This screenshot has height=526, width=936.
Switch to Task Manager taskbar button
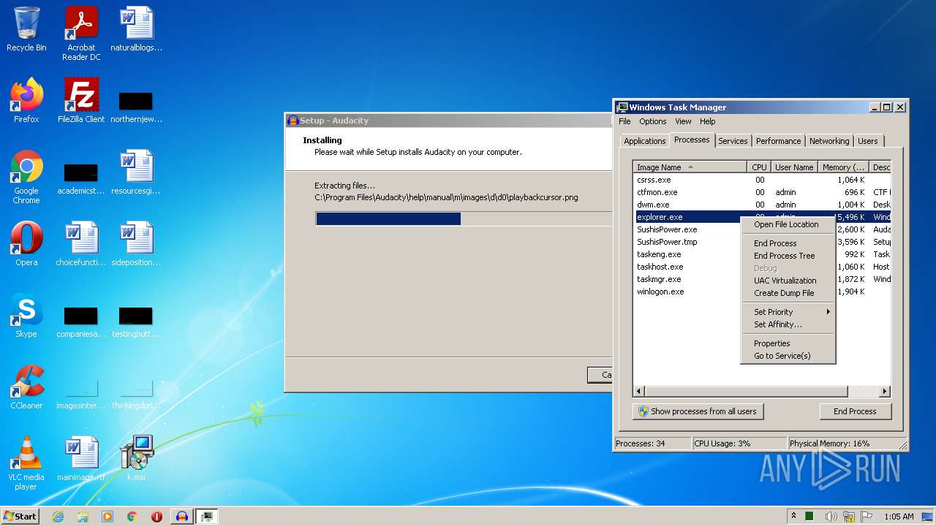(208, 516)
